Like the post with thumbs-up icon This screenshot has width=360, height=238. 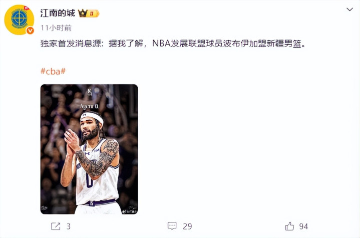289,226
